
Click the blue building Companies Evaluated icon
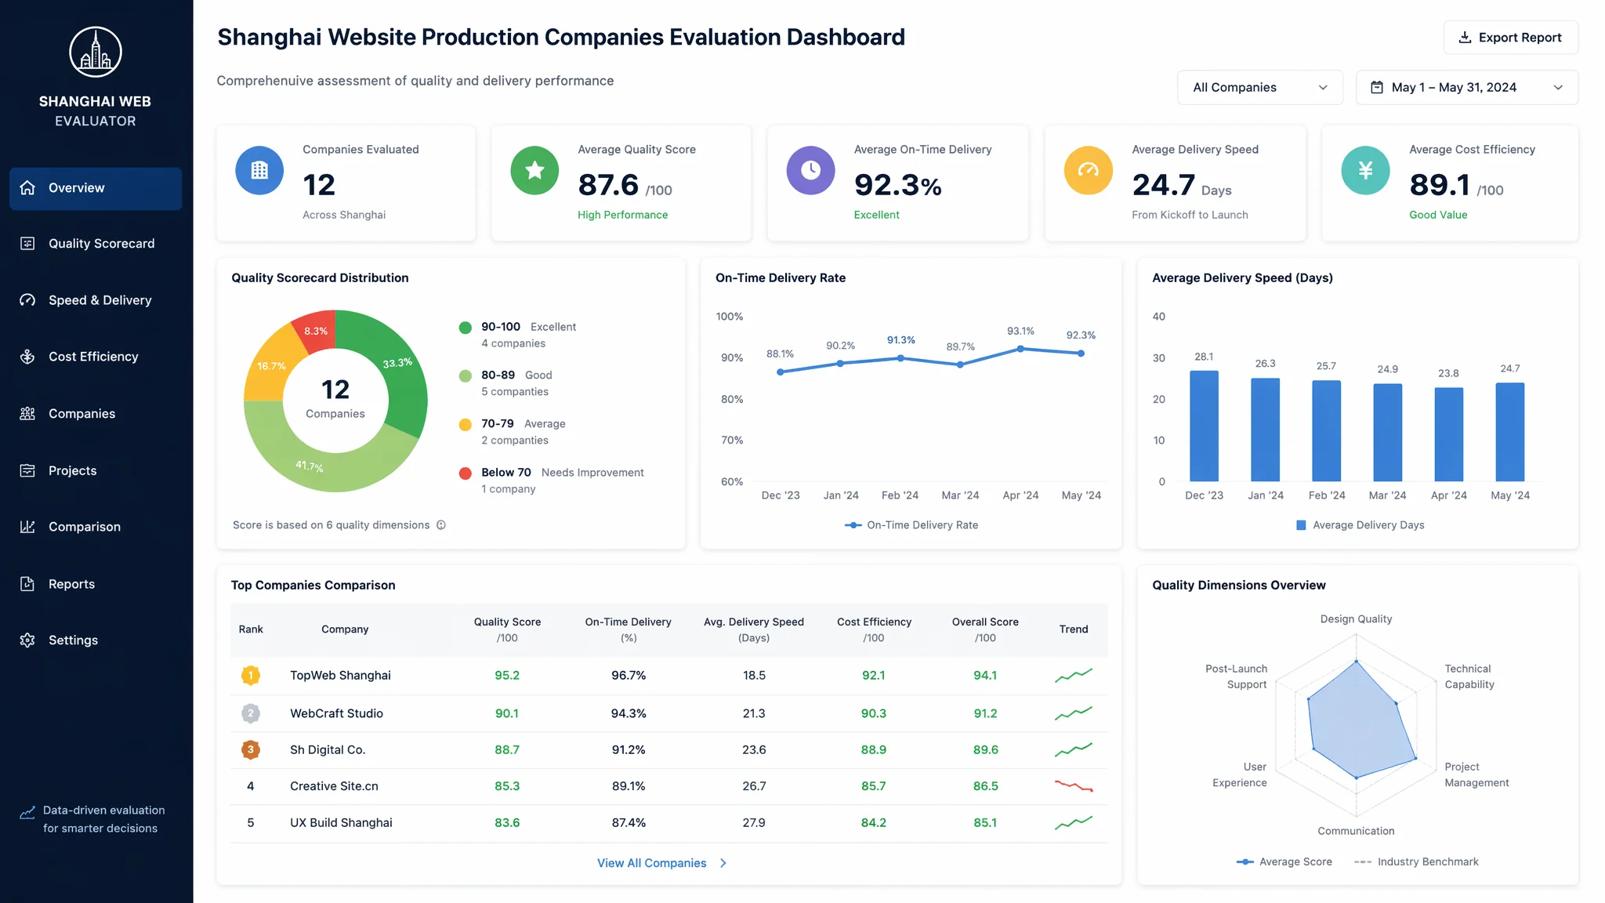(x=259, y=170)
